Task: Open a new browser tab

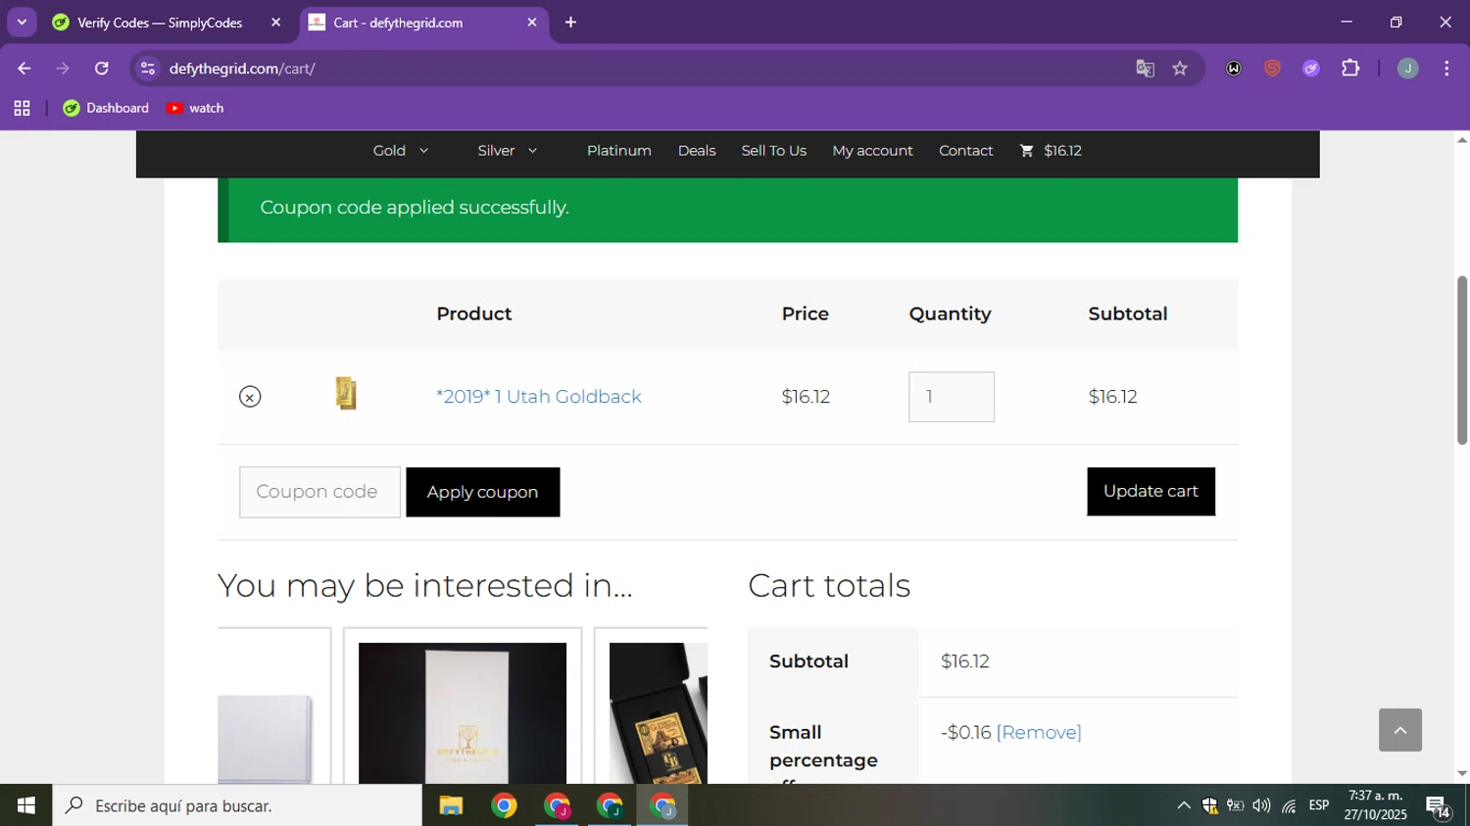Action: (x=570, y=23)
